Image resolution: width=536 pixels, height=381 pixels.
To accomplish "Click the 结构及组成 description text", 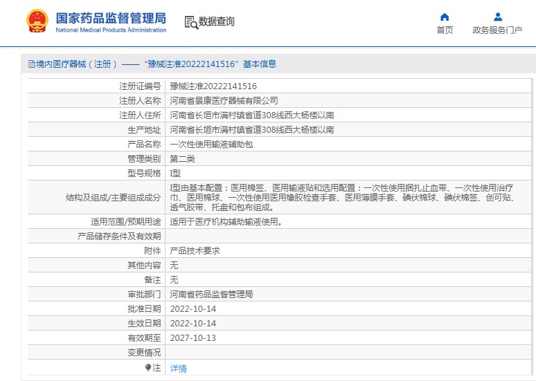I will click(x=343, y=197).
